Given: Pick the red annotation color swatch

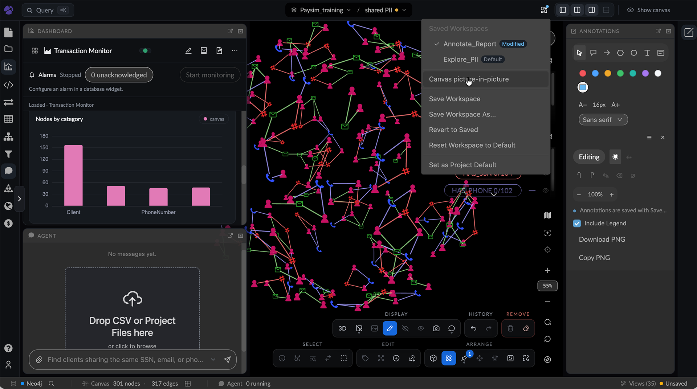Looking at the screenshot, I should pos(583,73).
